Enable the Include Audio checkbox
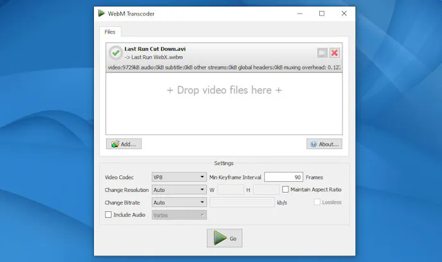This screenshot has width=442, height=262. click(109, 214)
